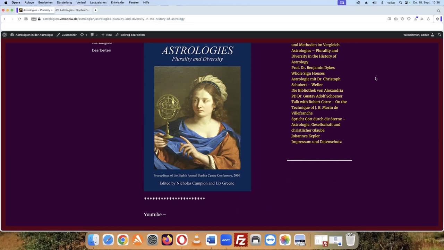Go back with the browser back arrow
The width and height of the screenshot is (444, 250).
5,19
